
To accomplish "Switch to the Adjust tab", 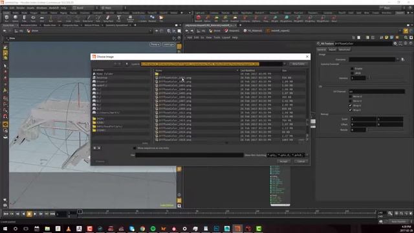I will 332,50.
